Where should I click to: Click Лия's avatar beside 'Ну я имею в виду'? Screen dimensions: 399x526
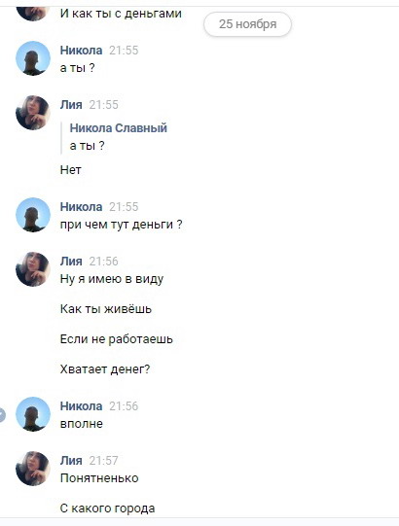tap(33, 269)
